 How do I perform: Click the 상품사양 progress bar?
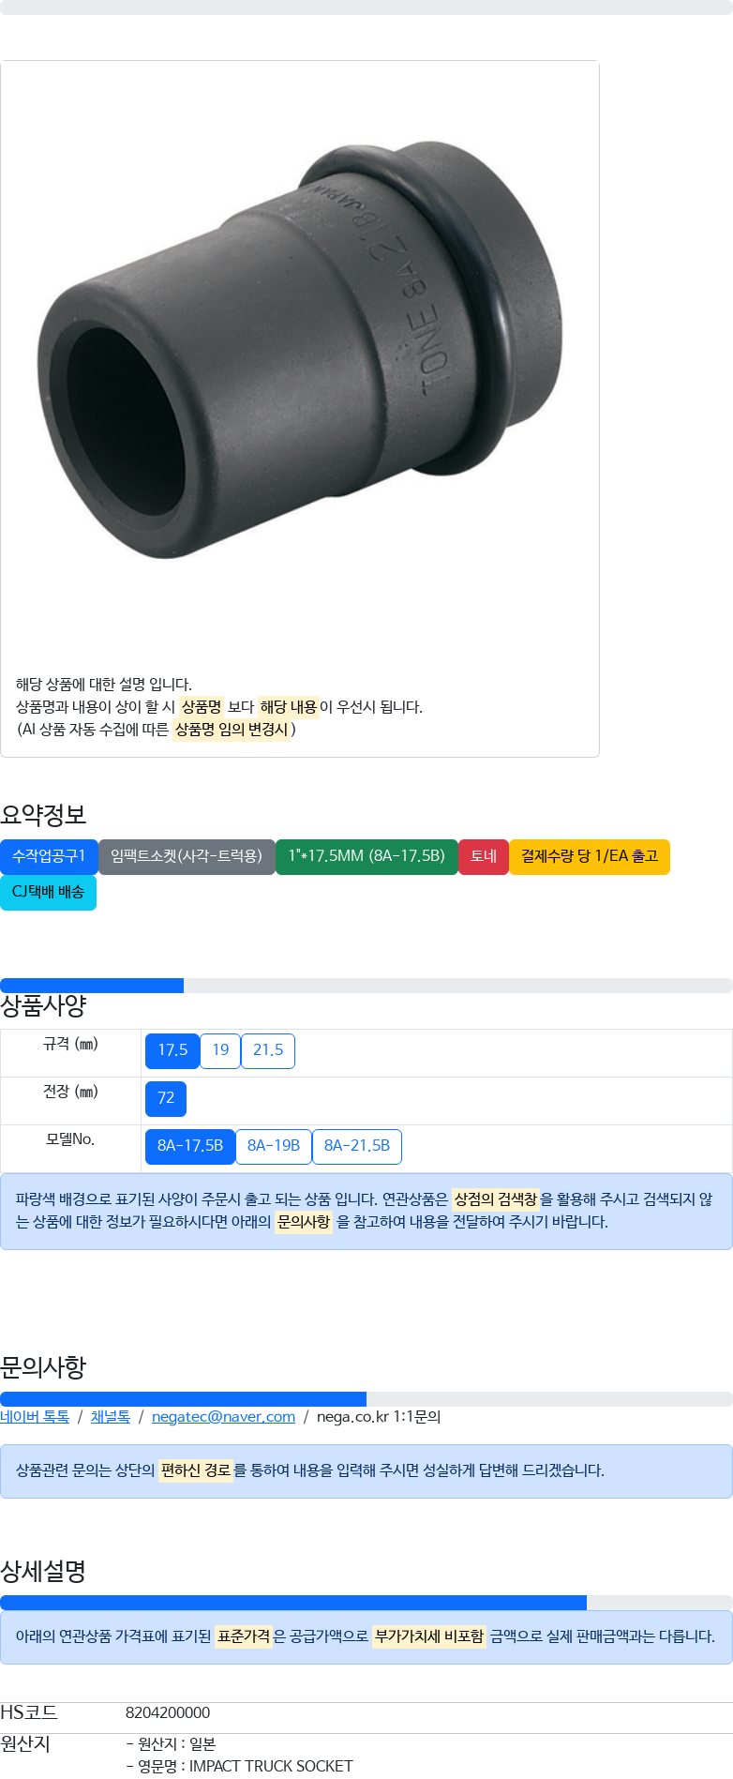[366, 986]
